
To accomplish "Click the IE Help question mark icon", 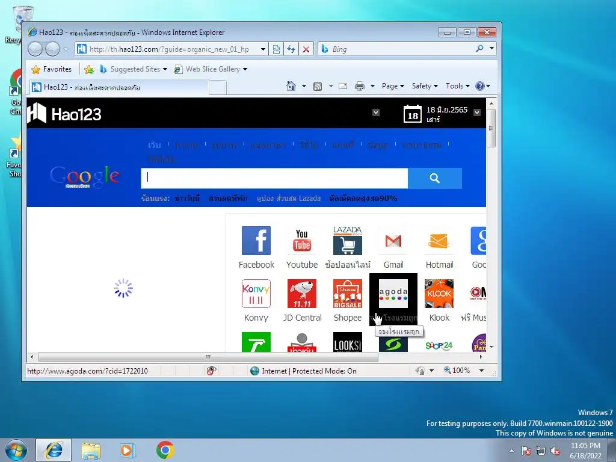I will coord(479,85).
